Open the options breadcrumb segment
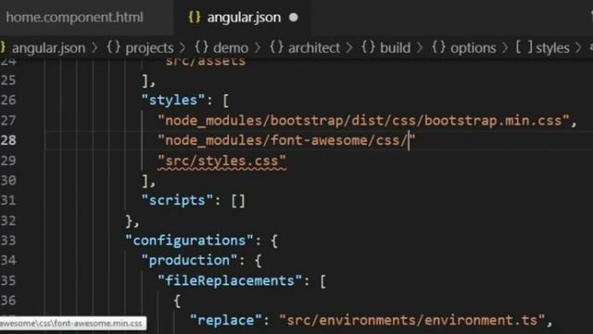593x334 pixels. (473, 48)
